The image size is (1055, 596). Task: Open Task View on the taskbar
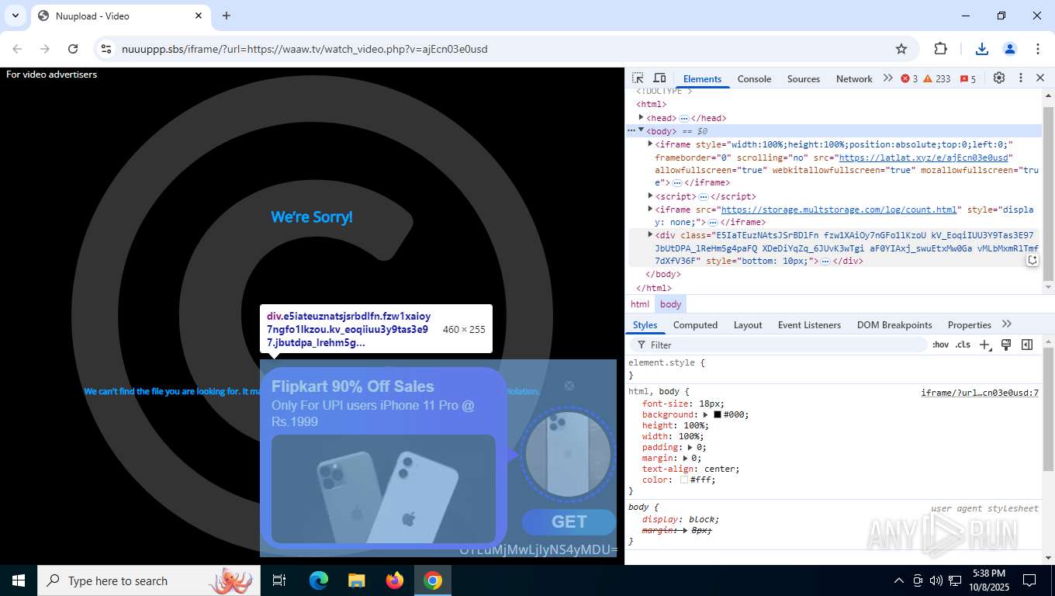(279, 580)
